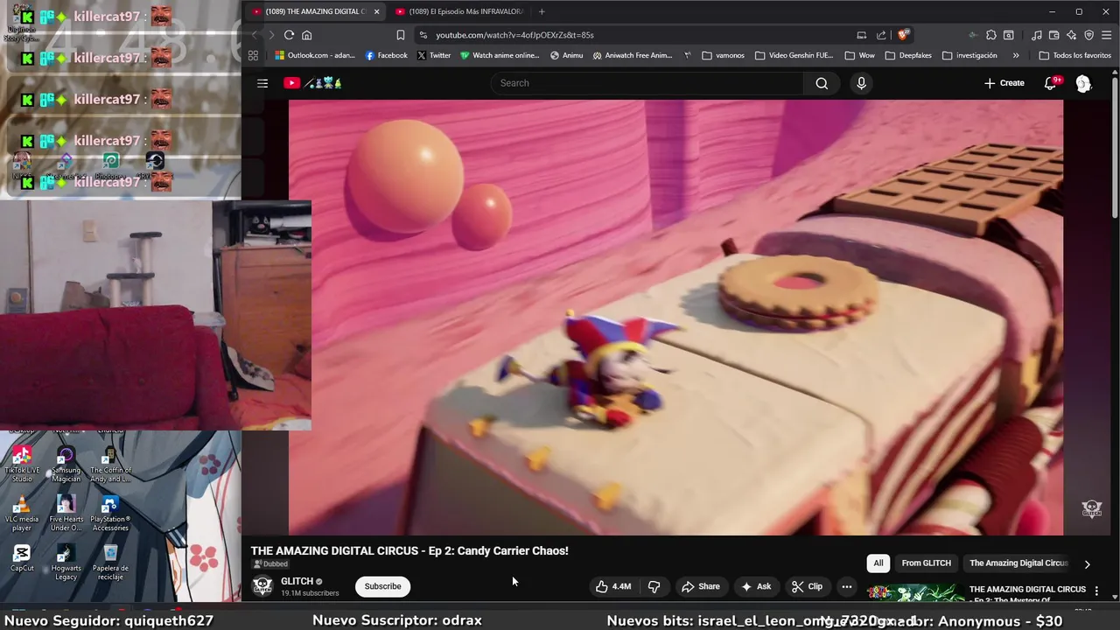
Task: Open VLC media player desktop shortcut
Action: coord(22,514)
